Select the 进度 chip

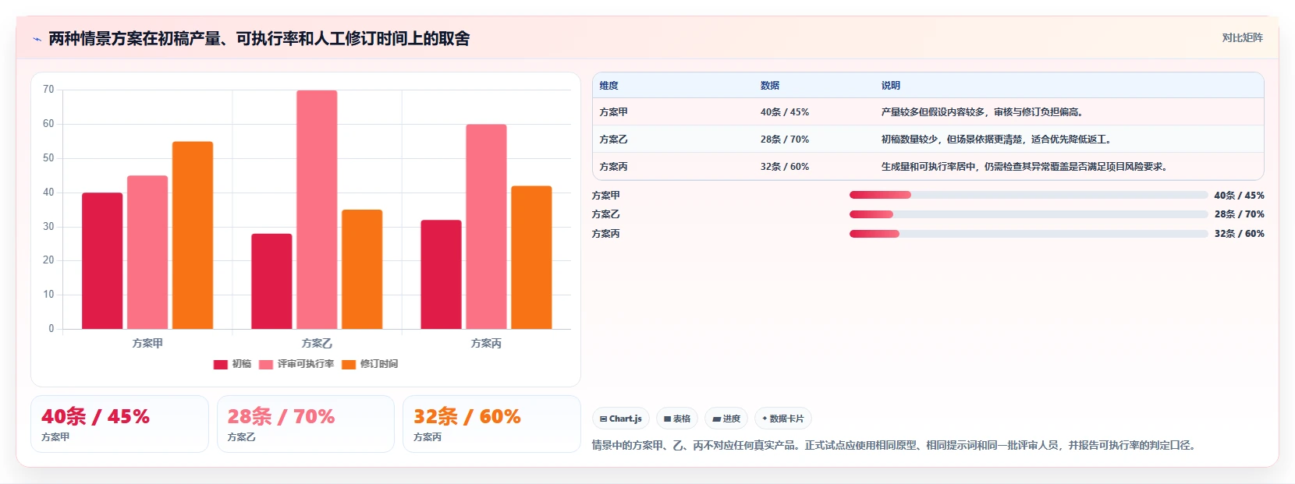coord(726,419)
